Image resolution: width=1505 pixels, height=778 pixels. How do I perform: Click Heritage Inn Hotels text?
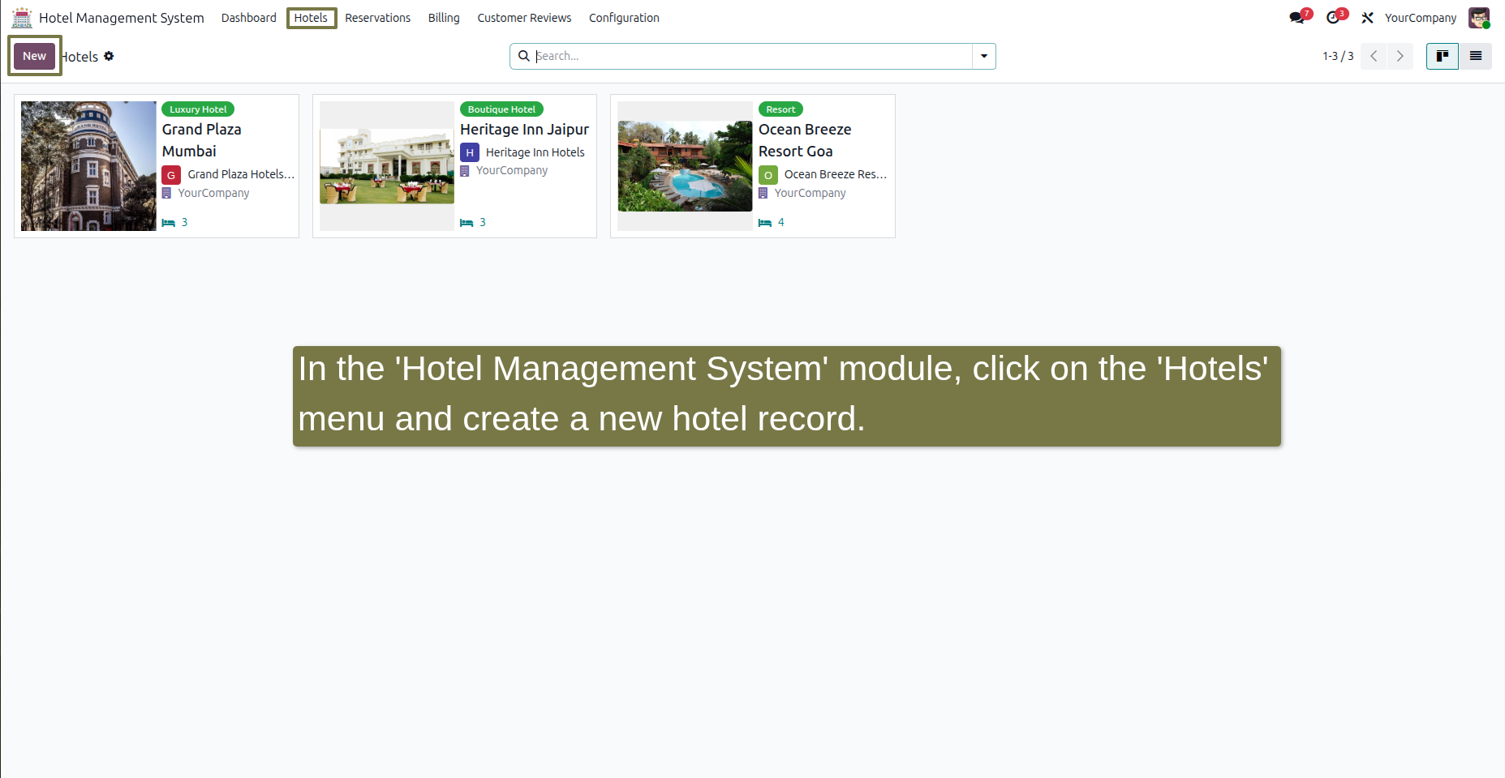coord(535,152)
